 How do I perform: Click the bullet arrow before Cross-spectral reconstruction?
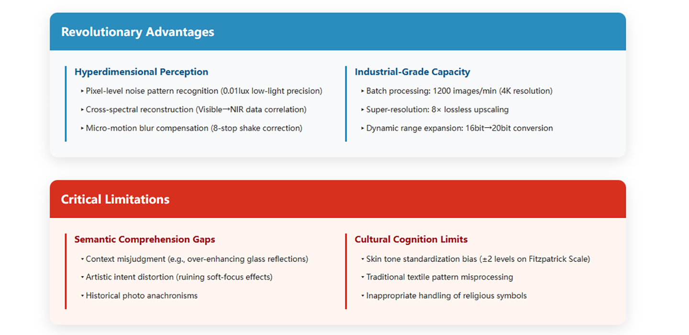pyautogui.click(x=82, y=110)
